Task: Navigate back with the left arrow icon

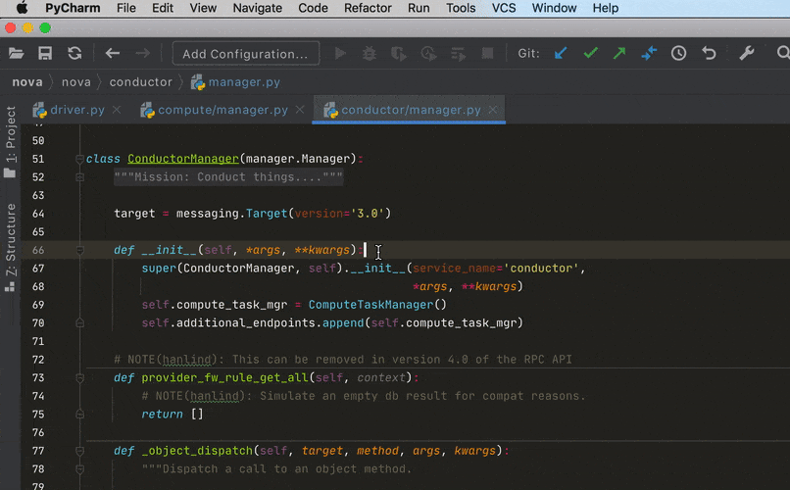Action: coord(112,54)
